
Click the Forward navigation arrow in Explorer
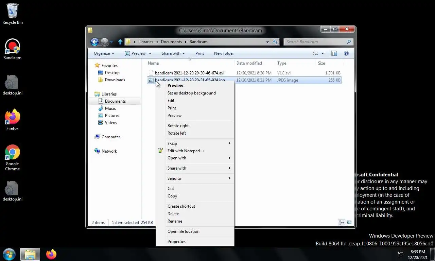point(104,42)
